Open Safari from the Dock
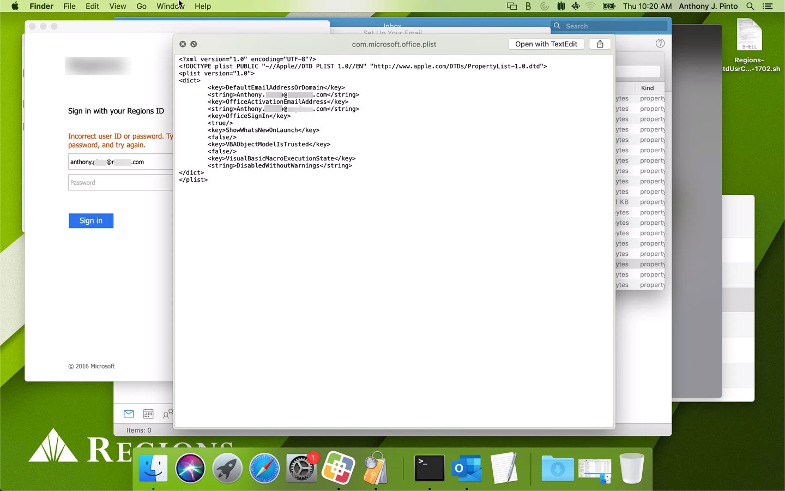Screen dimensions: 785x491 (264, 469)
